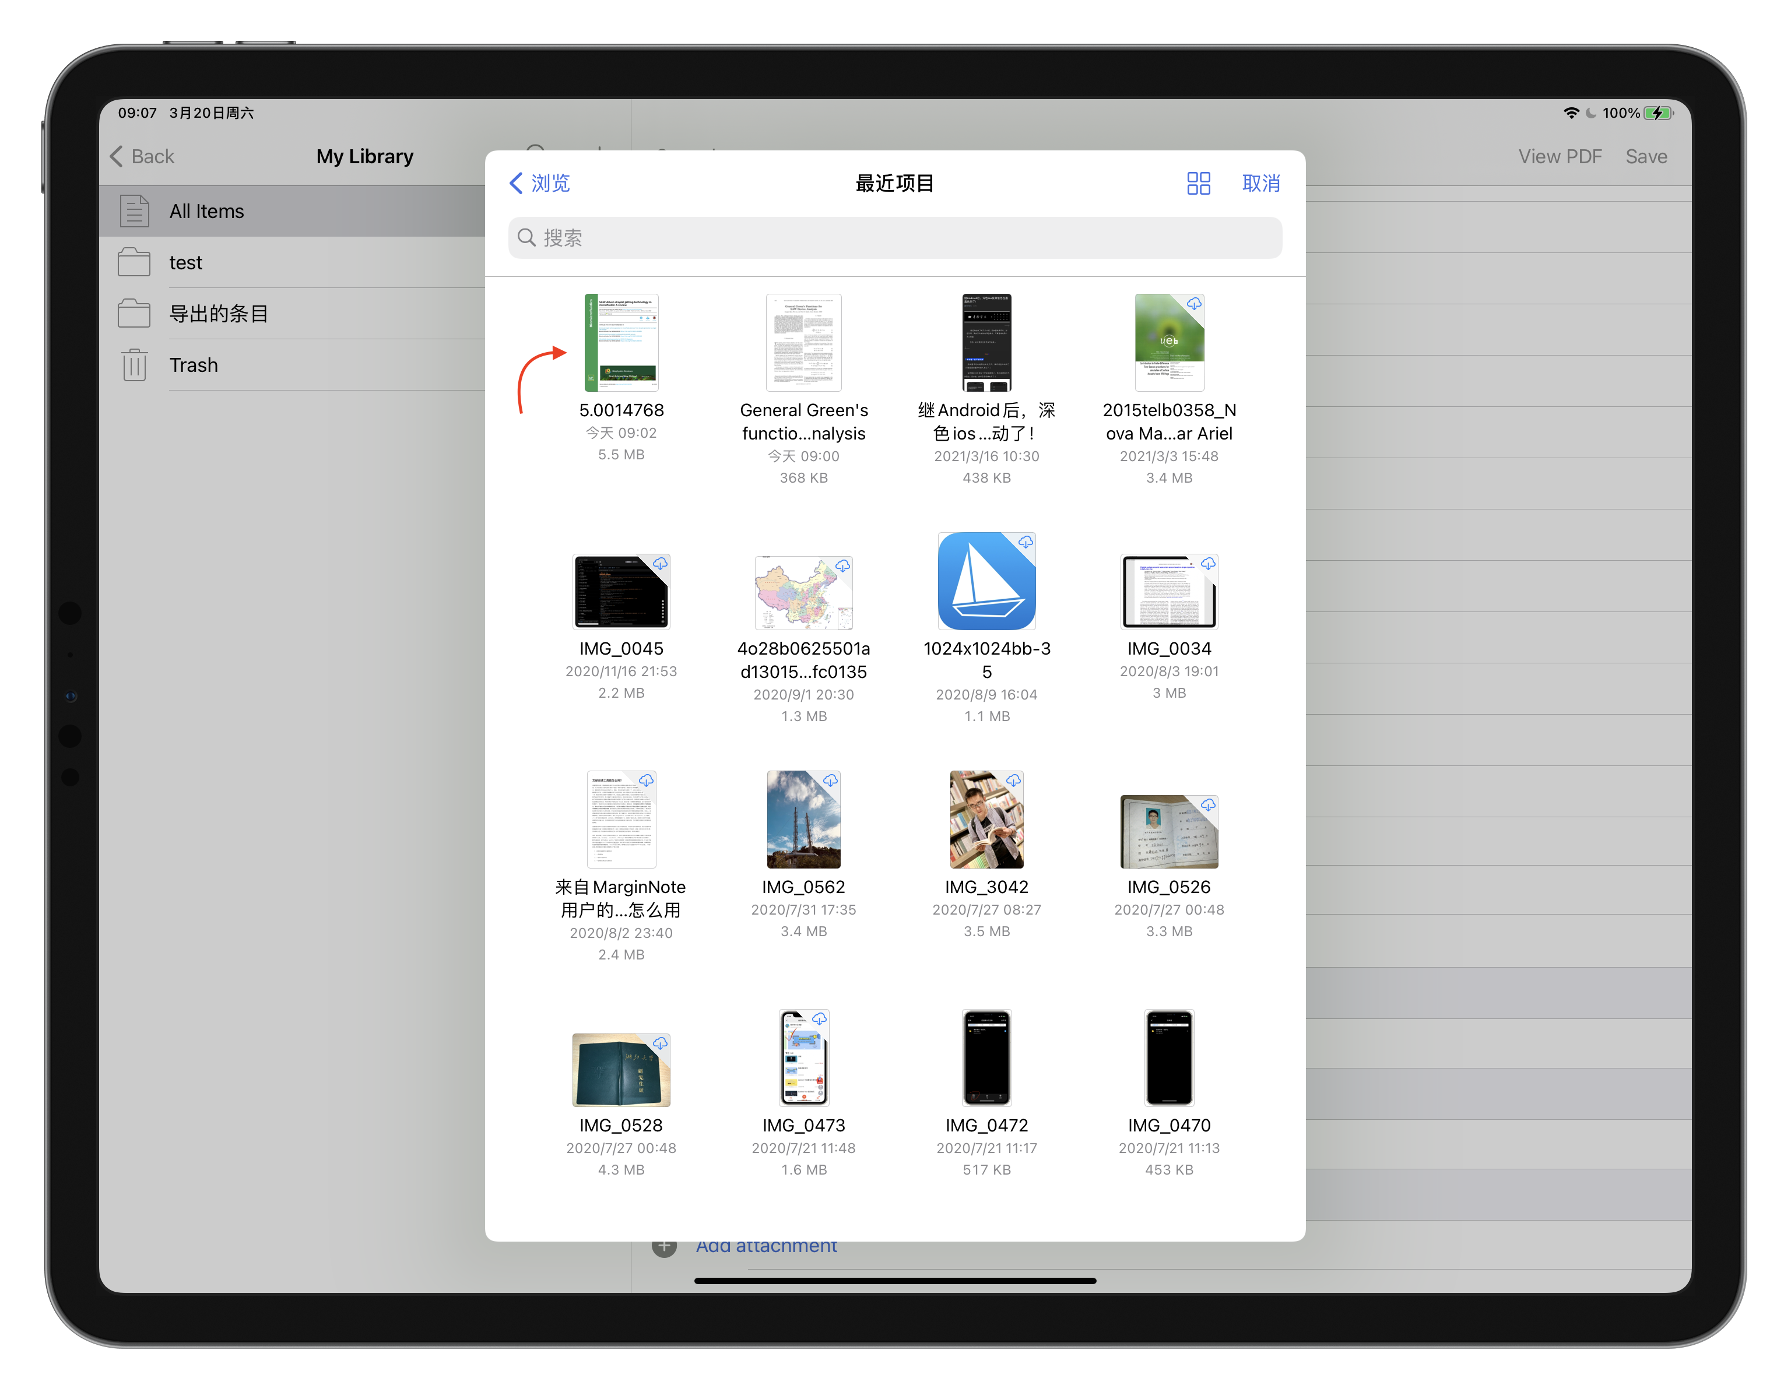
Task: Tap the plus icon beside Add attachment
Action: click(x=664, y=1247)
